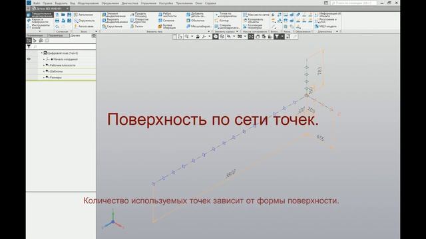Click the open folder icon
Viewport: 426px width, 239px height.
click(63, 15)
